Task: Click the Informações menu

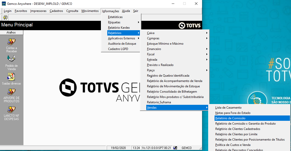Action: pos(111,11)
